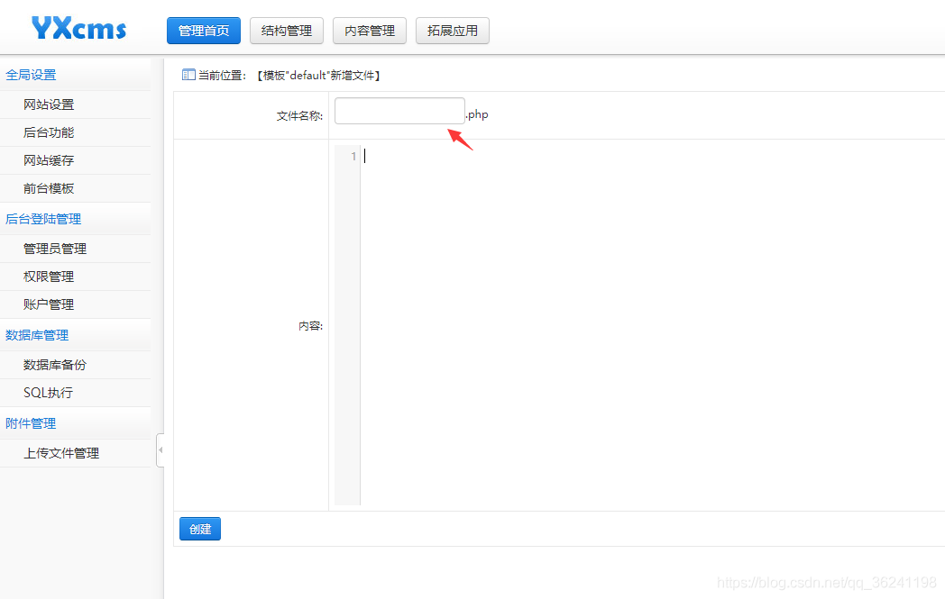The height and width of the screenshot is (599, 945).
Task: Click the 创建 button
Action: pos(200,529)
